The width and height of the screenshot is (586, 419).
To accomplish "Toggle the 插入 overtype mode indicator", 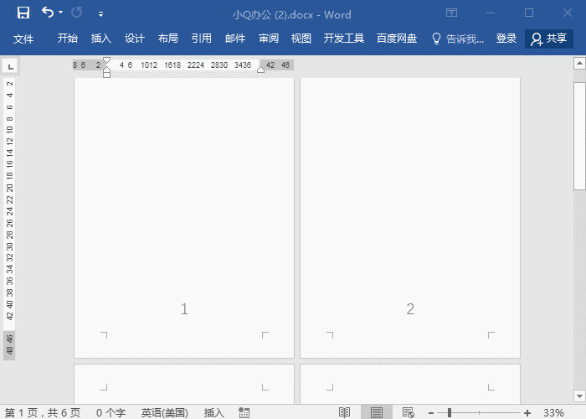I will tap(213, 412).
